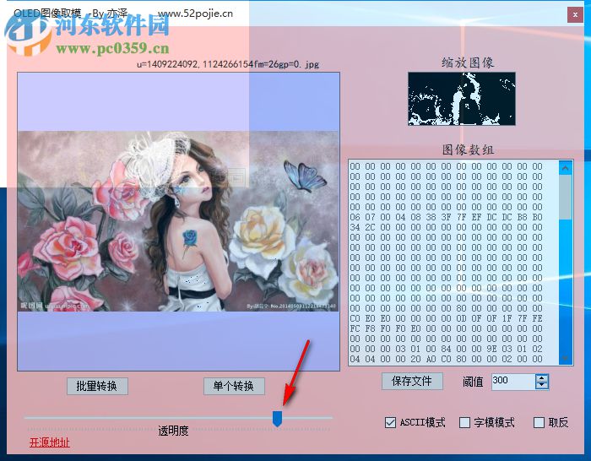The height and width of the screenshot is (461, 591).
Task: Uncheck the ASCII模式 checkbox
Action: pyautogui.click(x=390, y=422)
